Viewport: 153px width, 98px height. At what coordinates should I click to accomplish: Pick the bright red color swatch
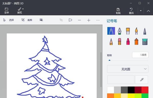tap(145, 90)
